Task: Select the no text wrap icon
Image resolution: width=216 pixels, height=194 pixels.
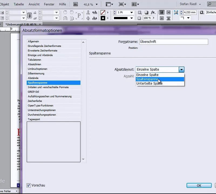Action: 161,12
